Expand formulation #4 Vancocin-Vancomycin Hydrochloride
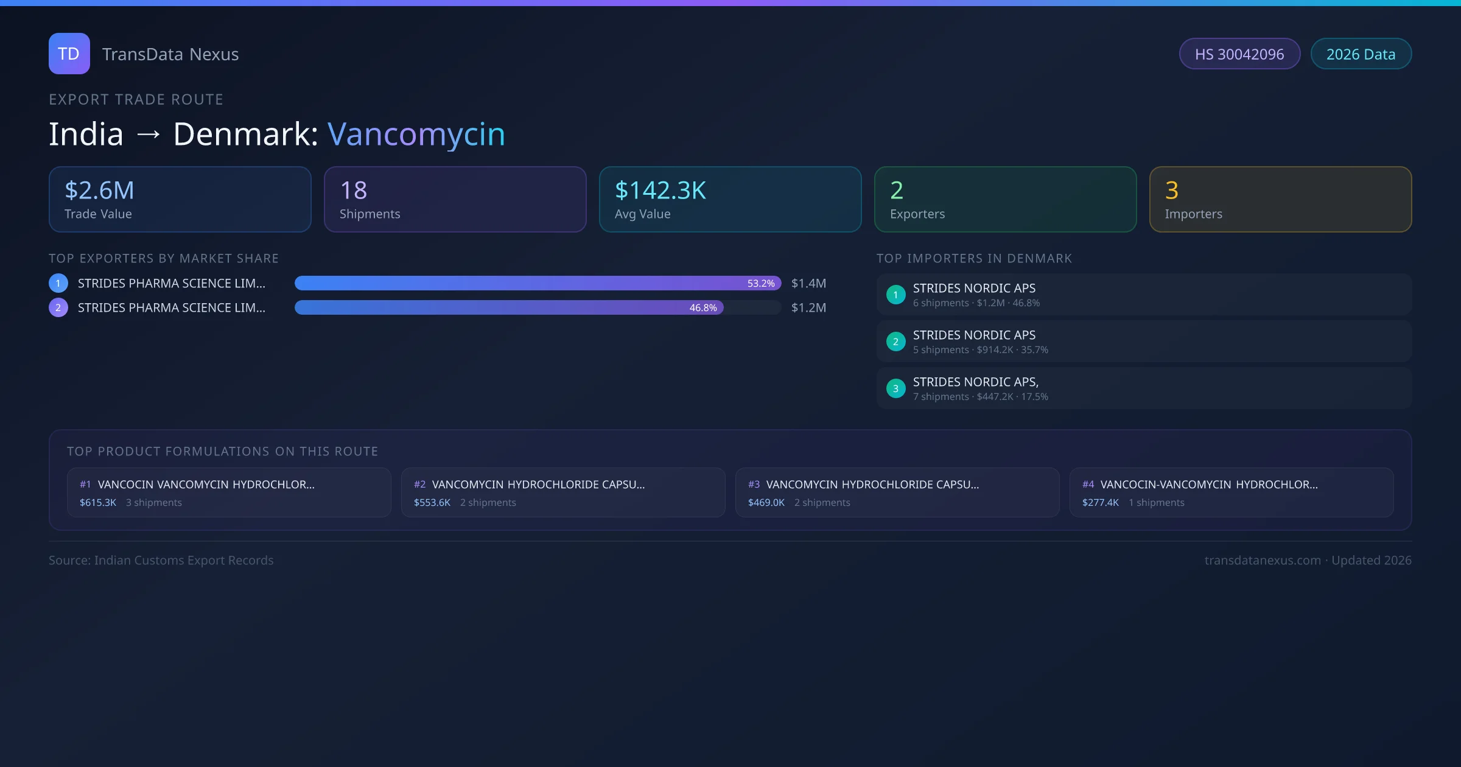The height and width of the screenshot is (767, 1461). 1232,492
